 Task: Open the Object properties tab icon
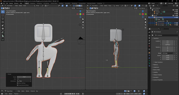click(x=149, y=53)
